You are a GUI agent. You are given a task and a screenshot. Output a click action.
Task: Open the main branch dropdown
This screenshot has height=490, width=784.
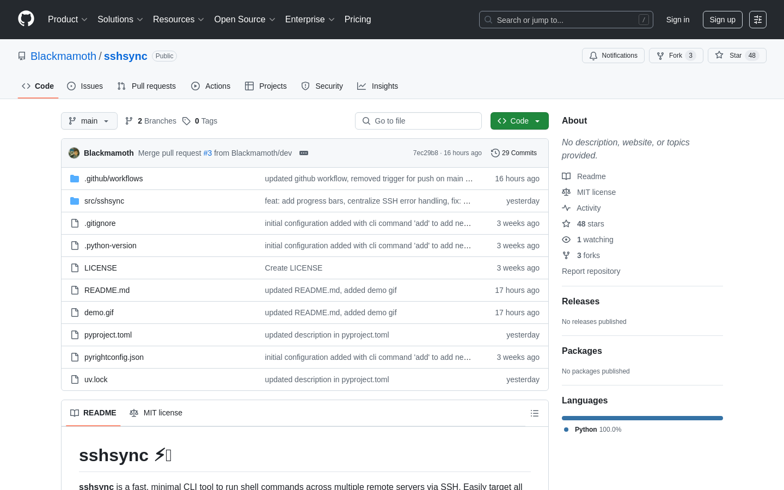89,121
